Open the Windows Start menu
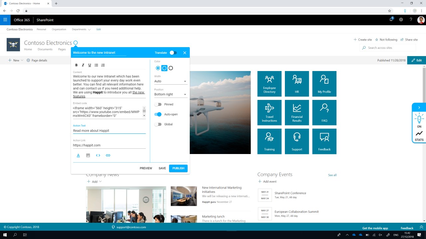 pos(5,235)
